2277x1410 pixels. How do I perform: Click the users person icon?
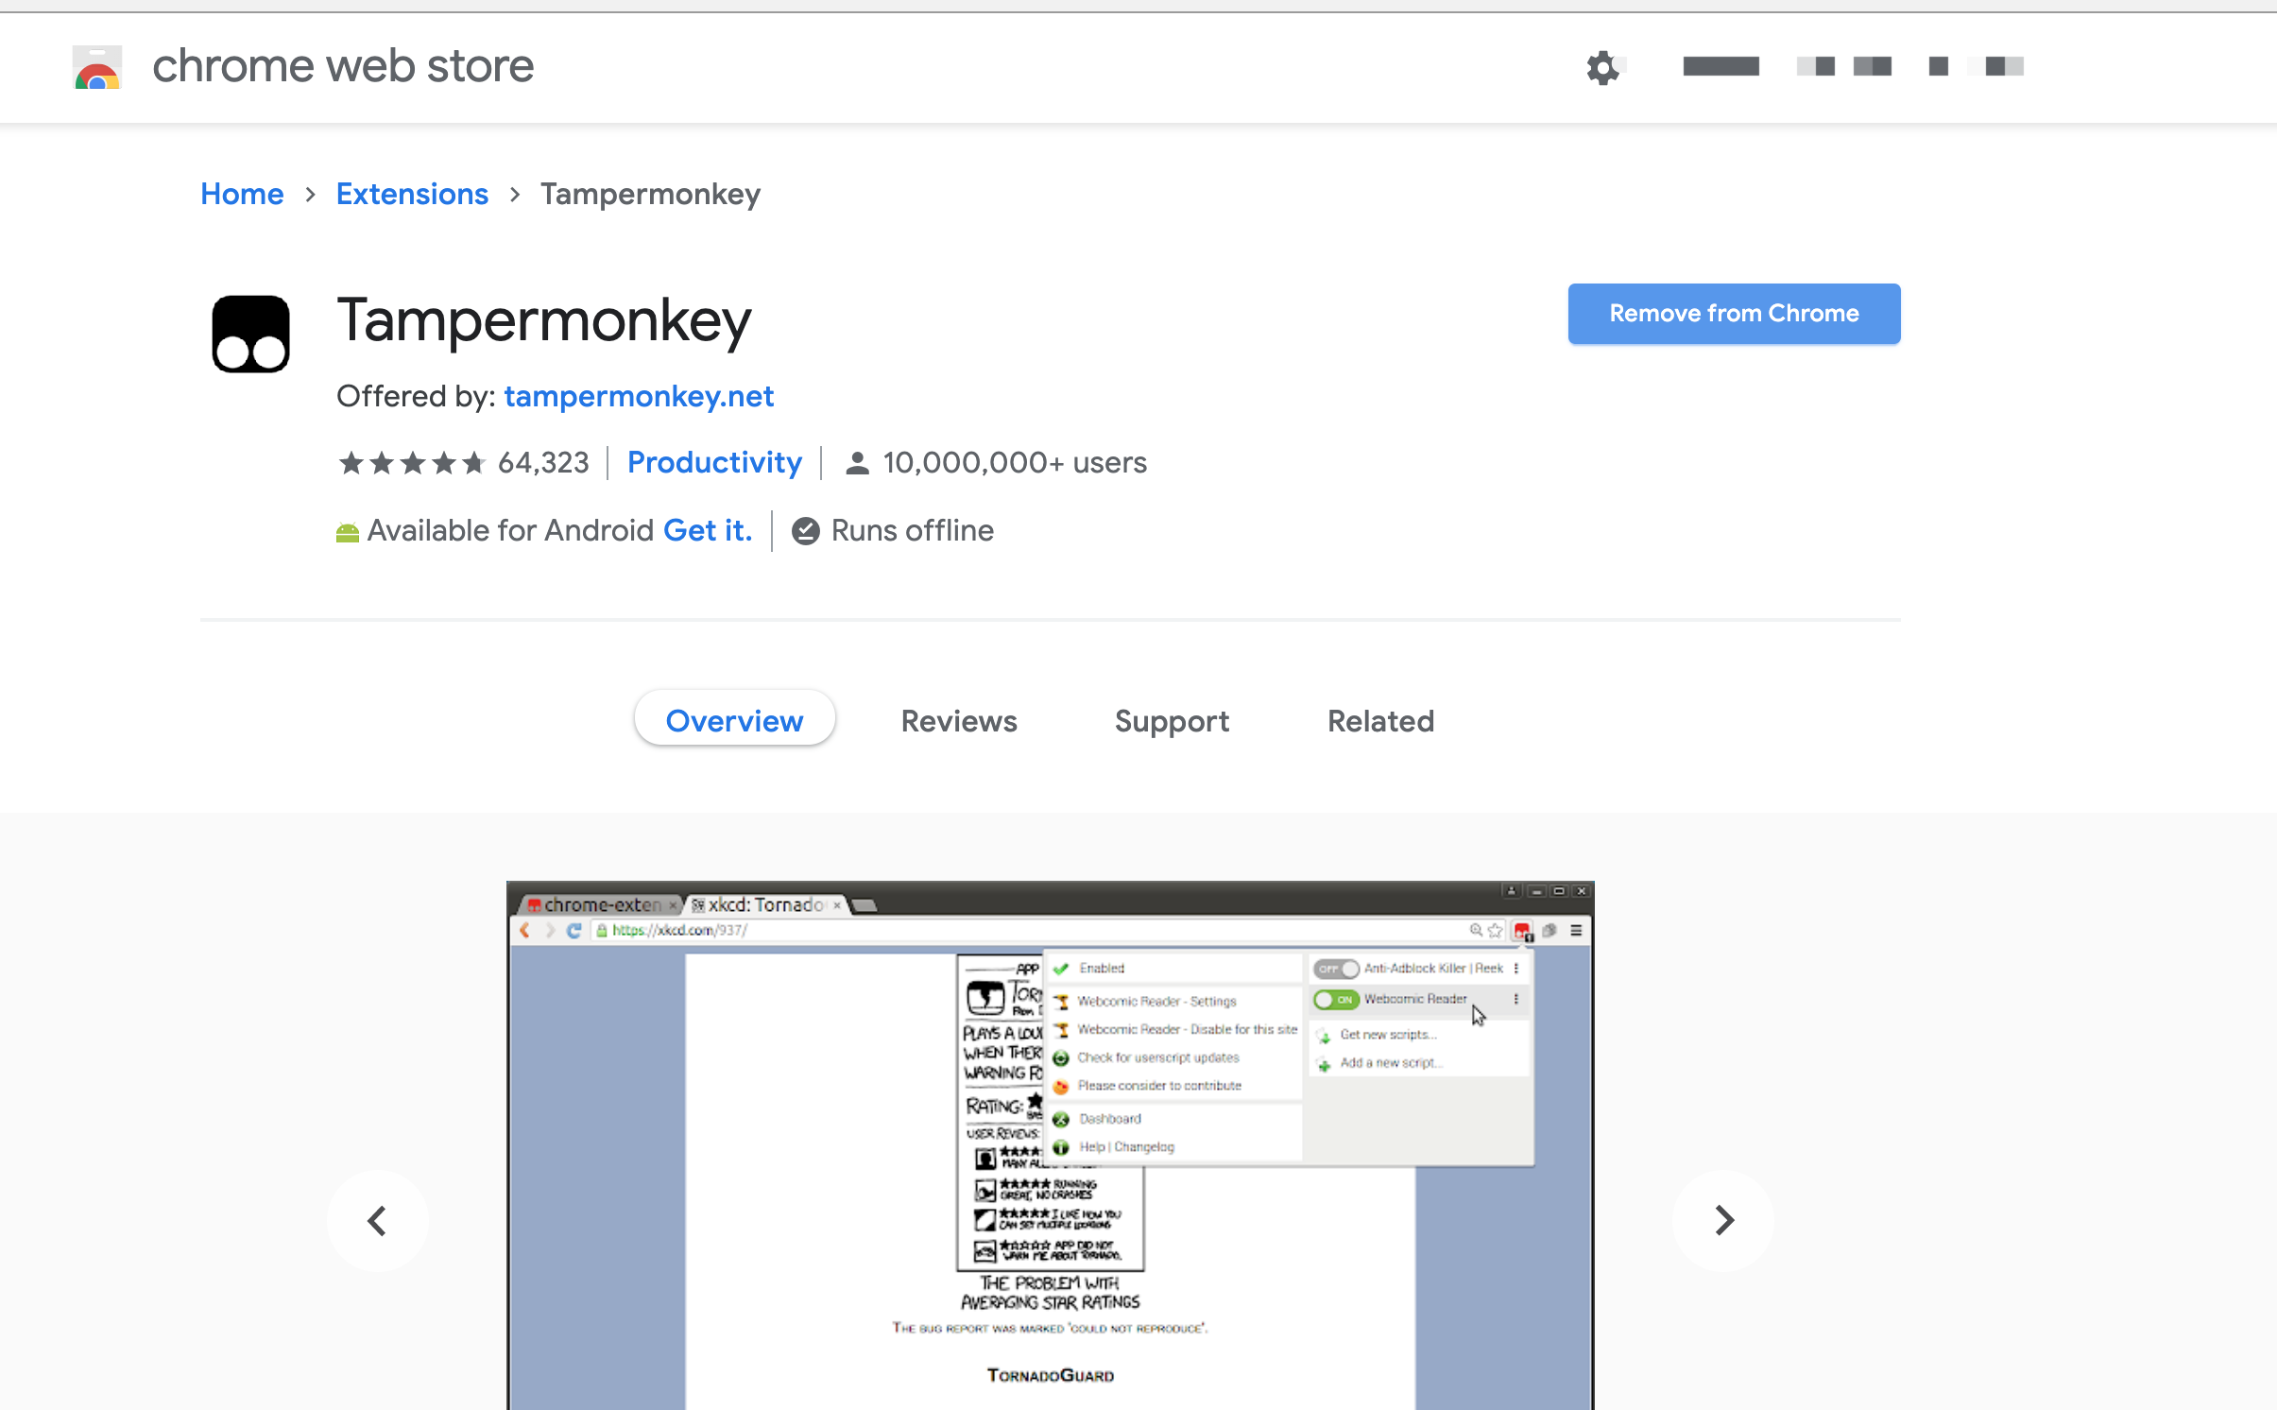click(857, 463)
